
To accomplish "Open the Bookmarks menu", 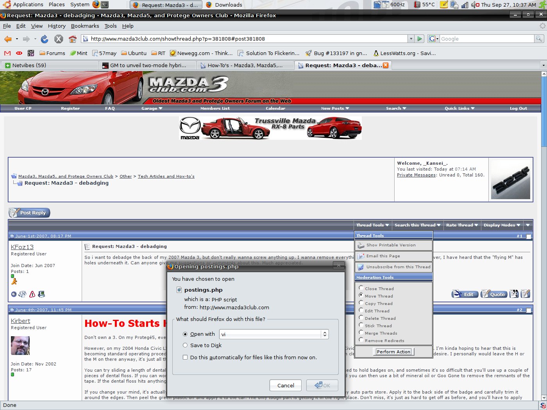I will click(x=85, y=26).
